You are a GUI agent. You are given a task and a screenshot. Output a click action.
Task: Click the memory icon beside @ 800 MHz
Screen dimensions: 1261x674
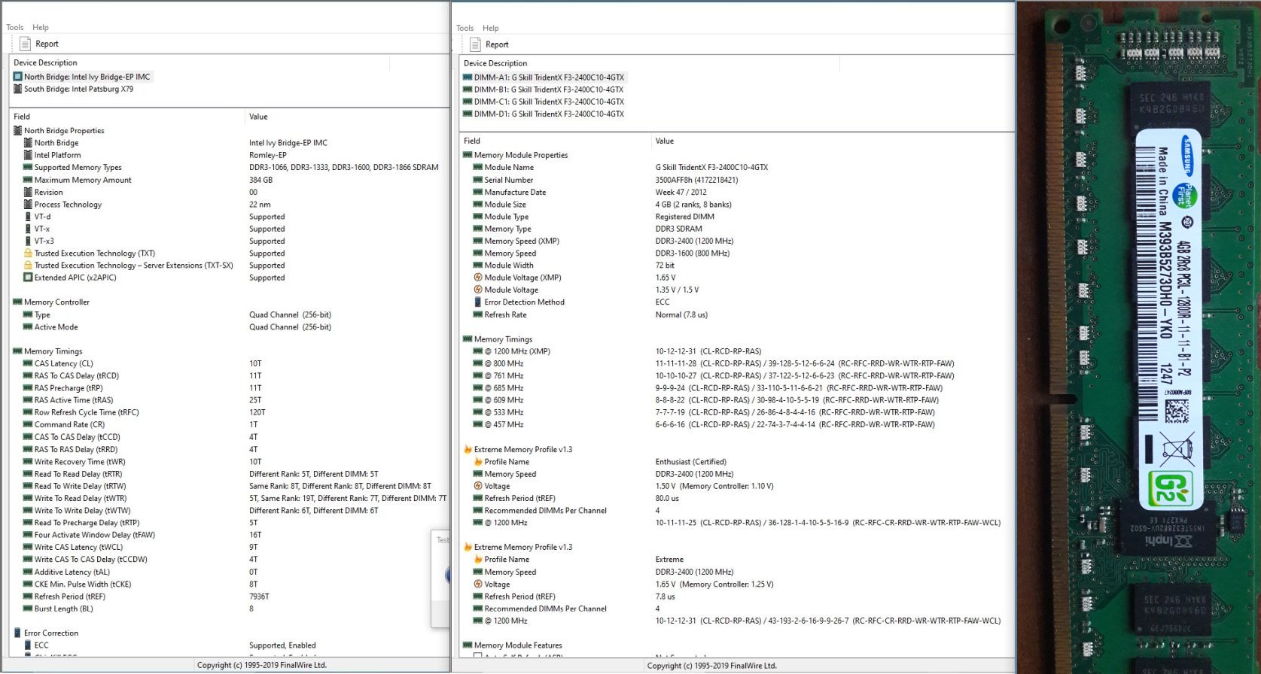pyautogui.click(x=478, y=363)
